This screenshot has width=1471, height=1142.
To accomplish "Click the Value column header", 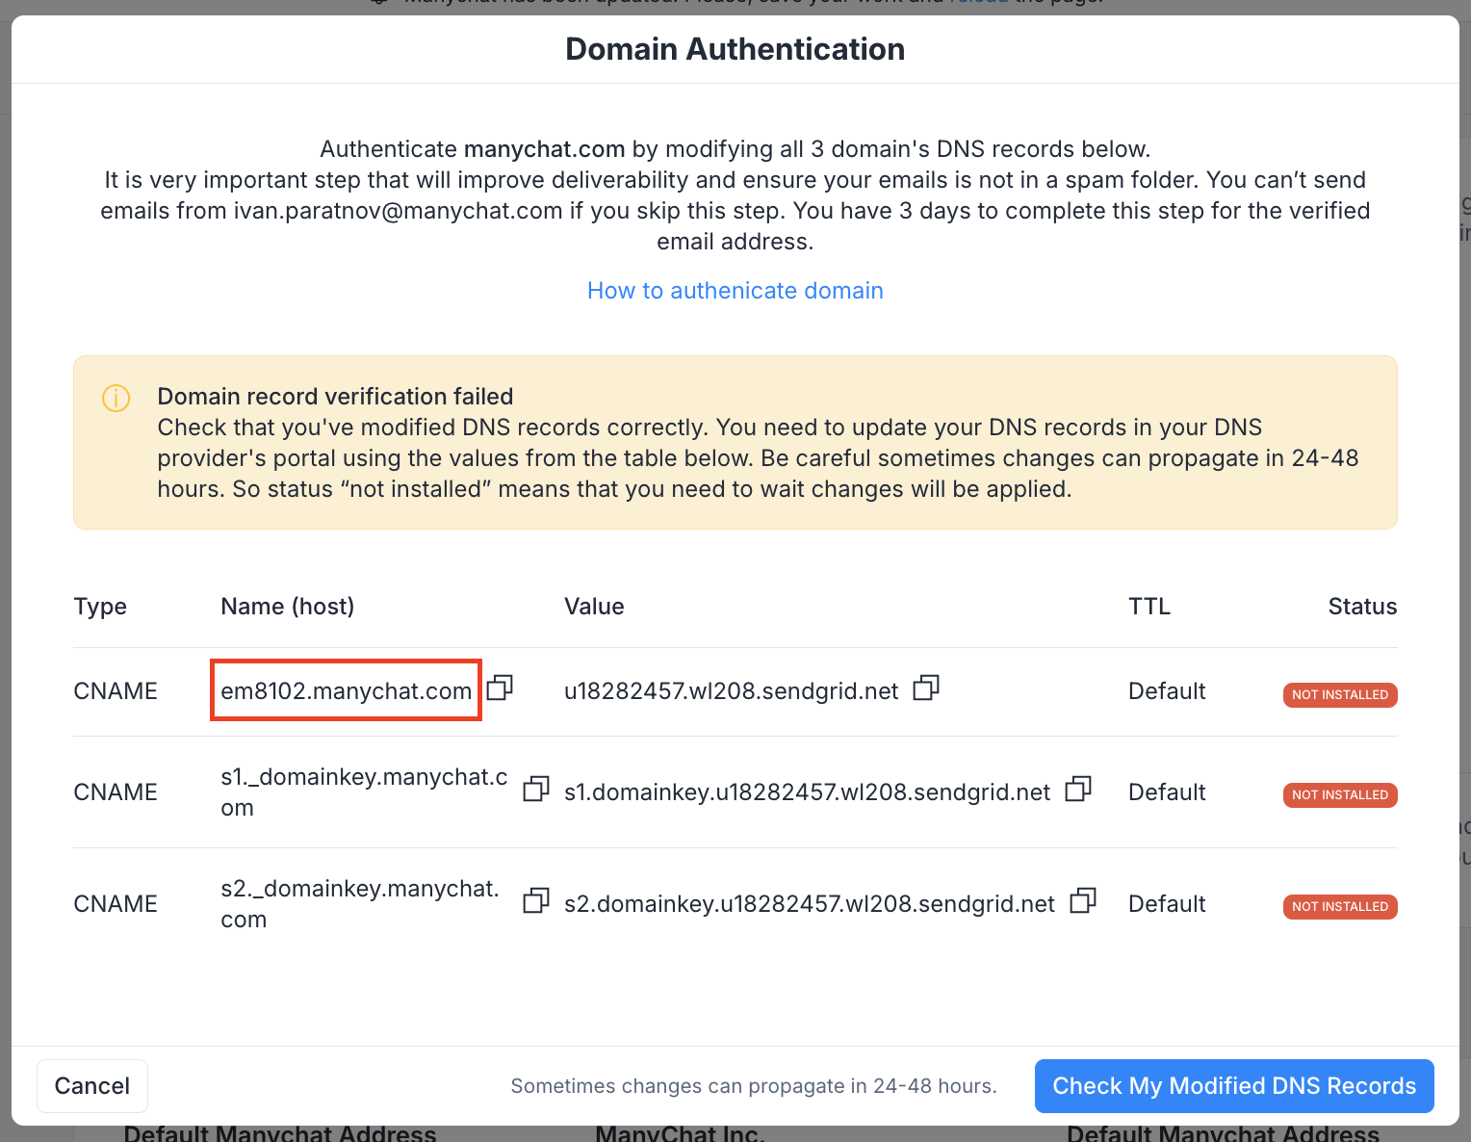I will tap(594, 607).
